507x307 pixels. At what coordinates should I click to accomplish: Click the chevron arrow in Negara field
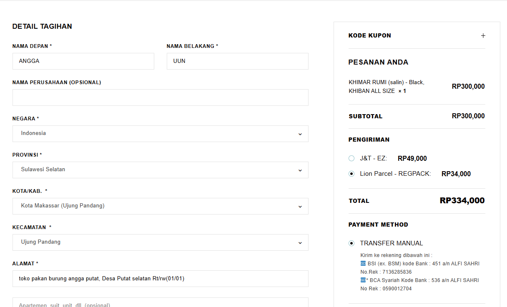[x=300, y=134]
